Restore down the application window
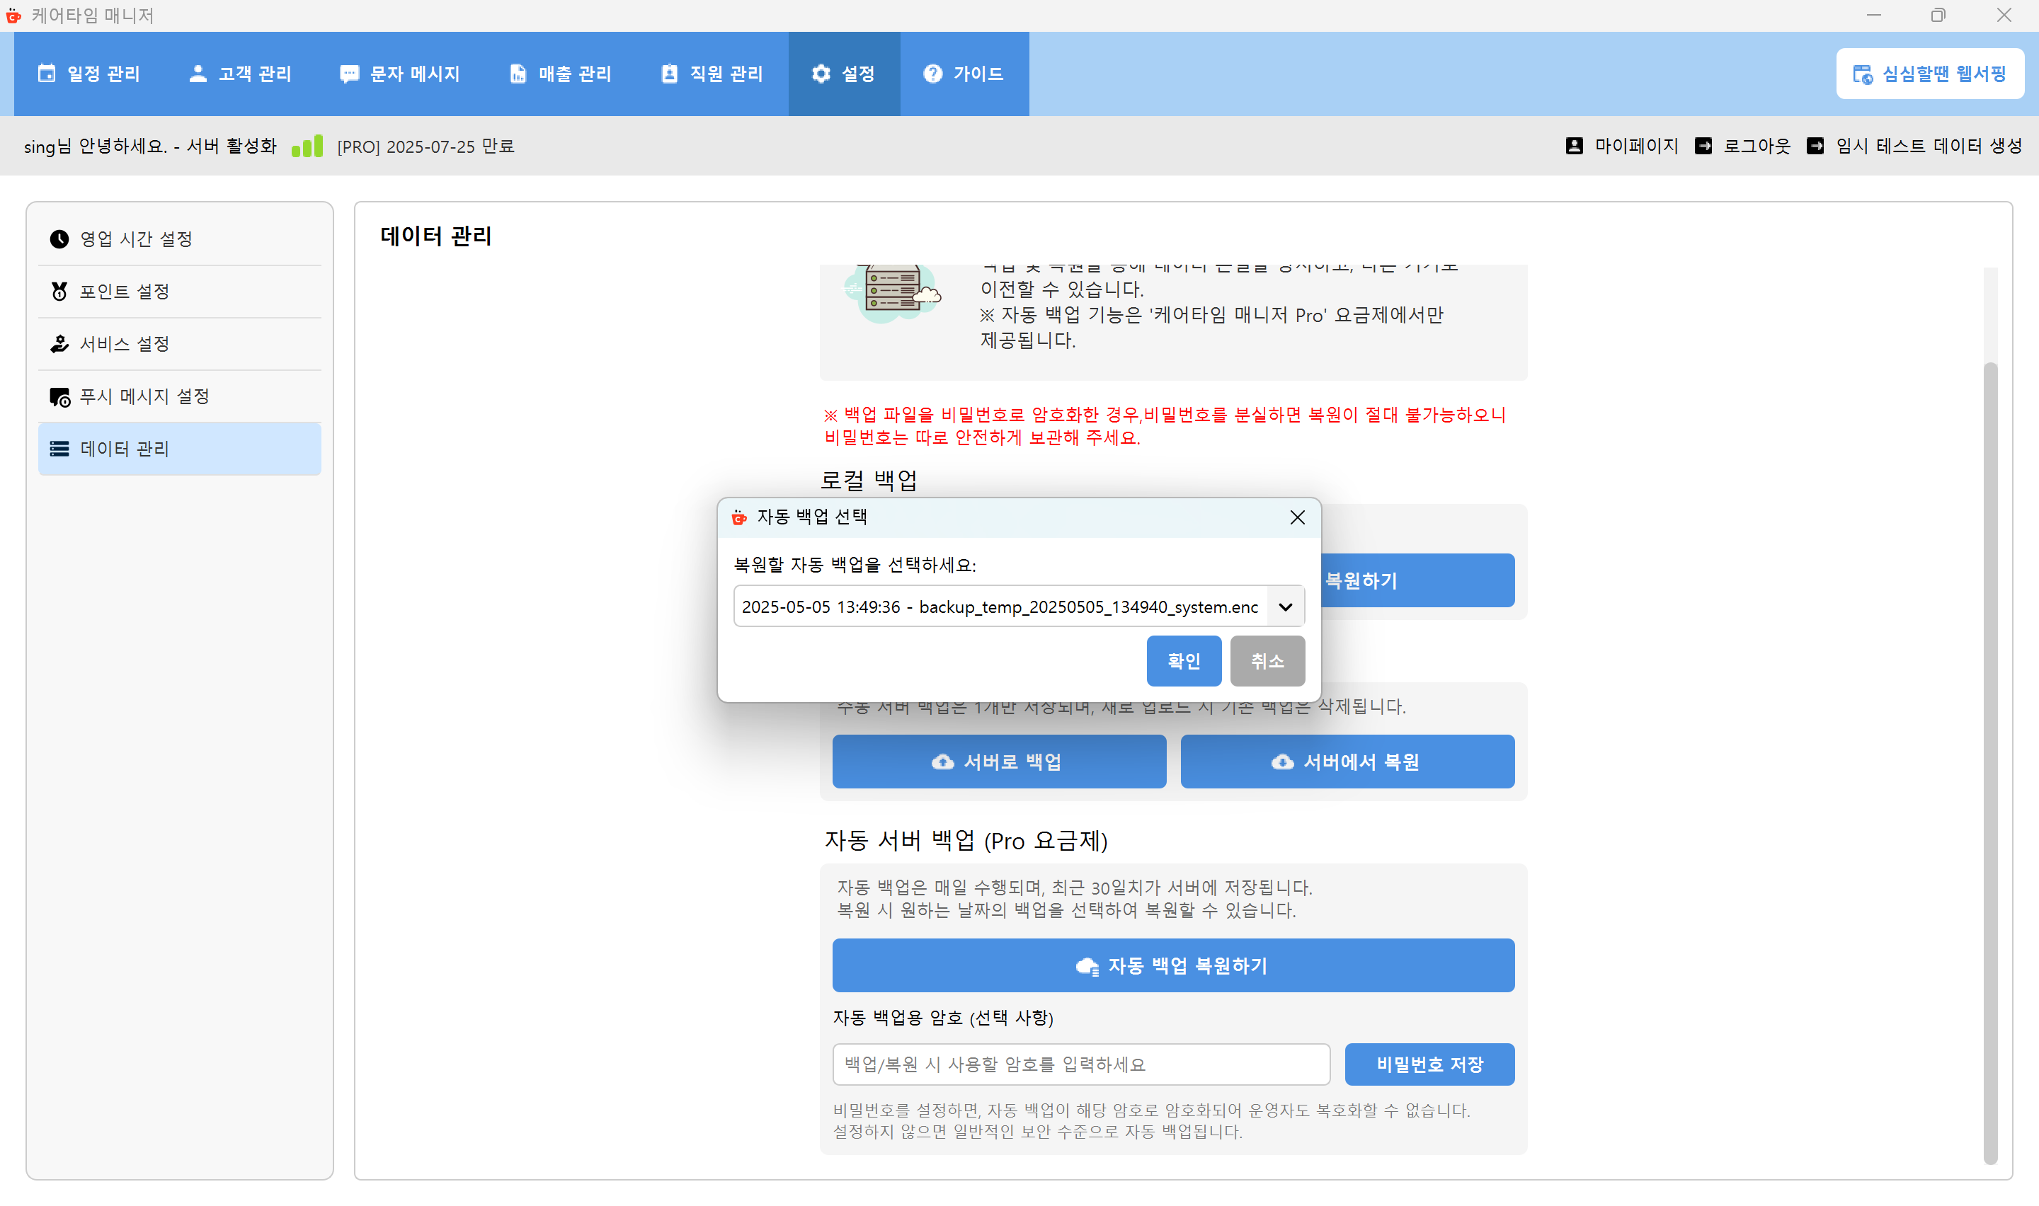Image resolution: width=2039 pixels, height=1206 pixels. [1938, 16]
